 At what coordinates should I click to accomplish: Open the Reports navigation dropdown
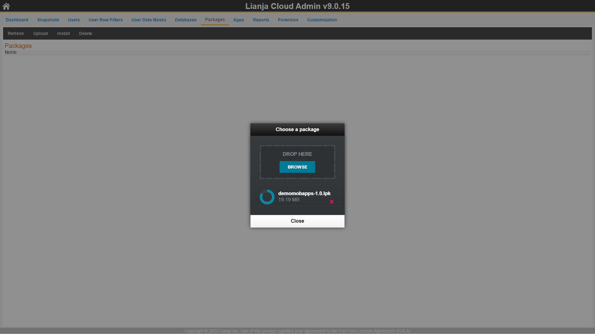coord(261,20)
